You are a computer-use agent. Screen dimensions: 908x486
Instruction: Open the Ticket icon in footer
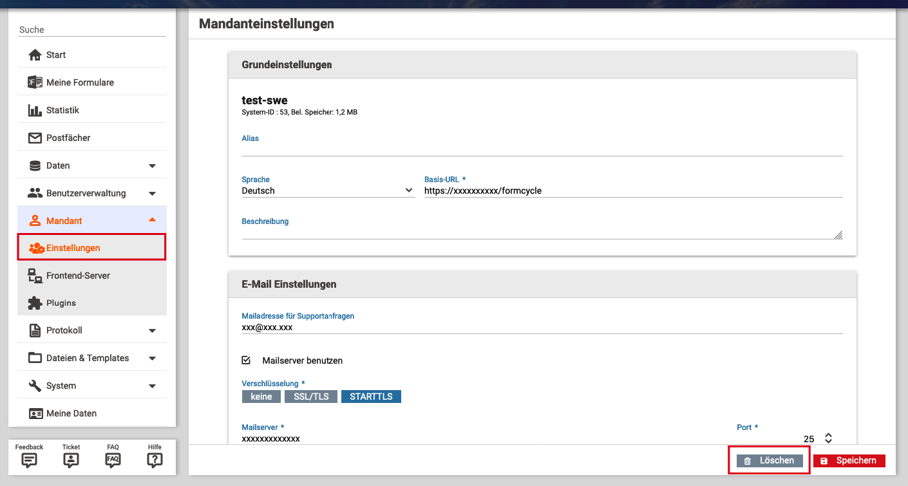coord(71,460)
